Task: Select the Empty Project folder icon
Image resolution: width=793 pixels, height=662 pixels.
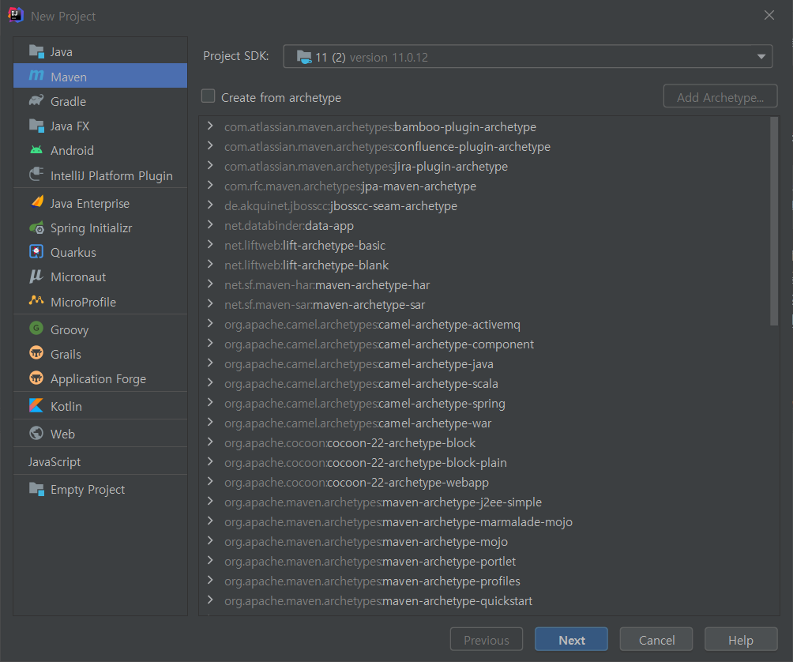Action: pos(36,489)
